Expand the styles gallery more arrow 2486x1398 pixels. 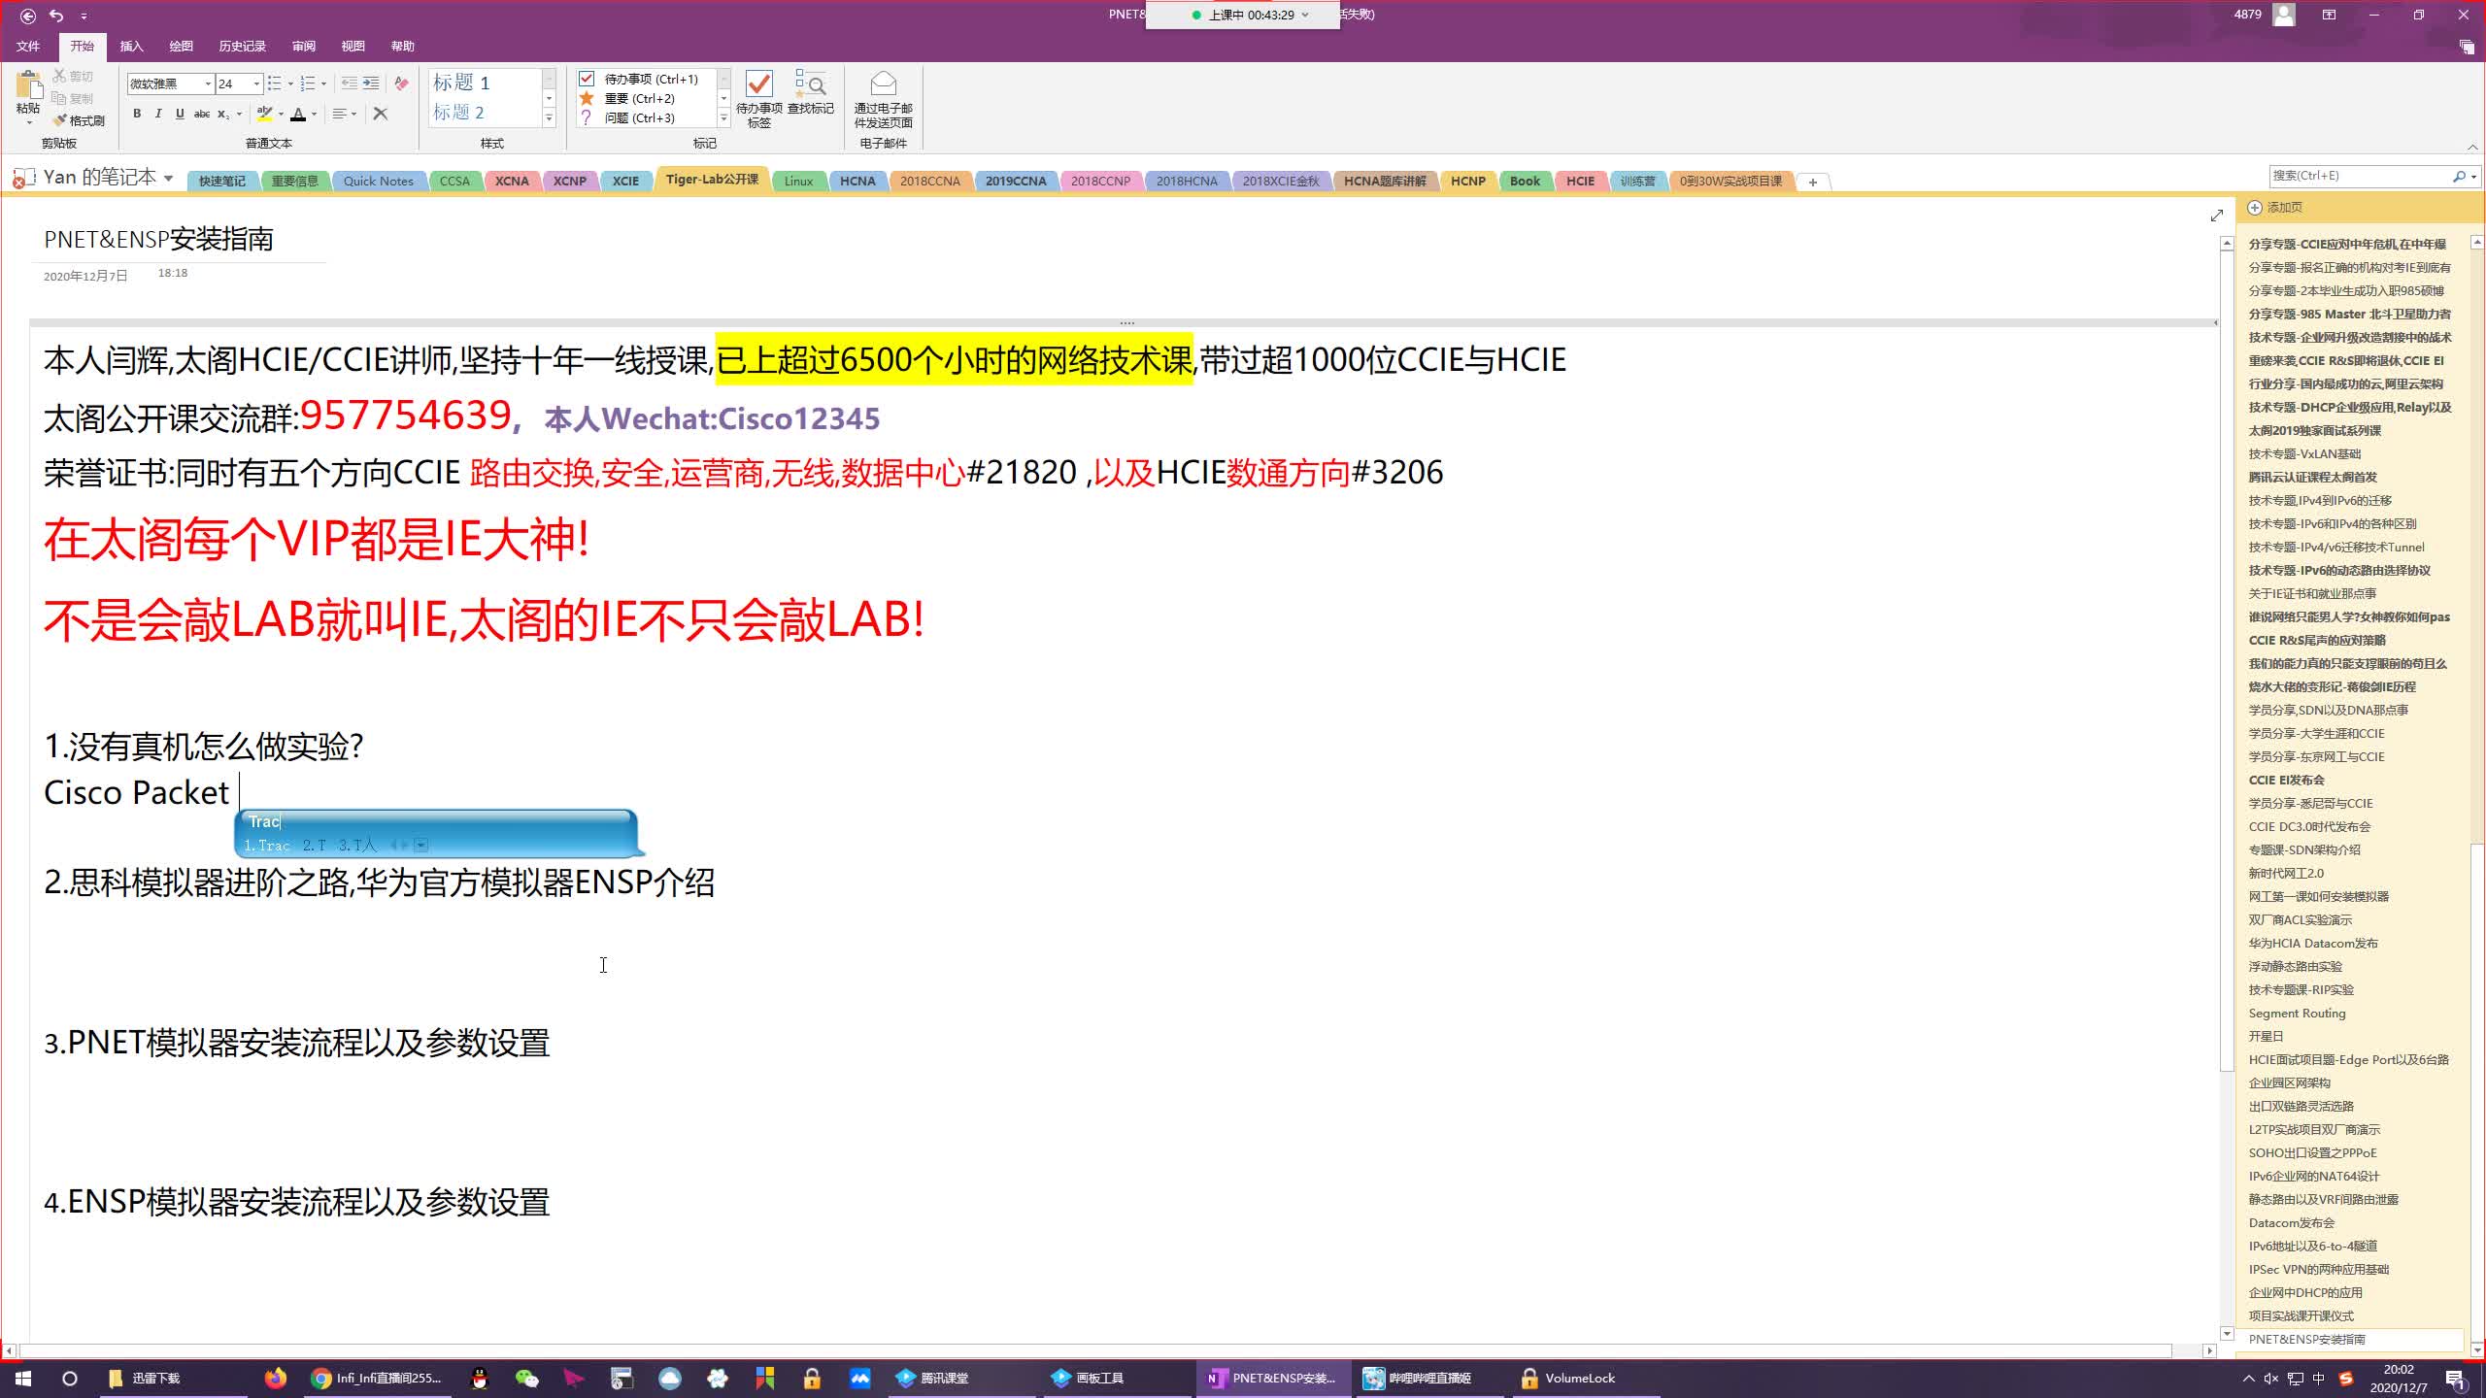549,118
